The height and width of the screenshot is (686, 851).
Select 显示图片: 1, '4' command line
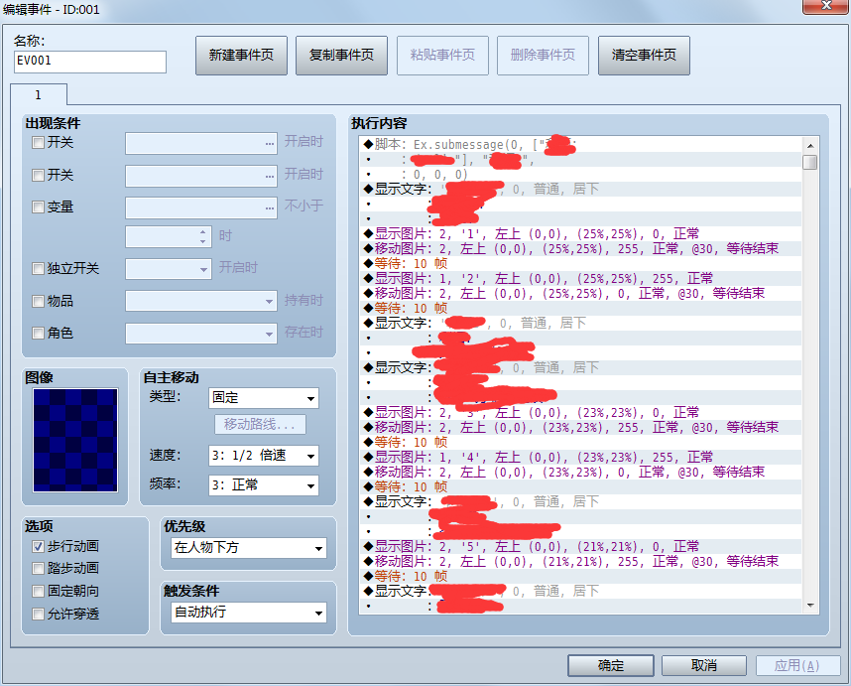580,458
